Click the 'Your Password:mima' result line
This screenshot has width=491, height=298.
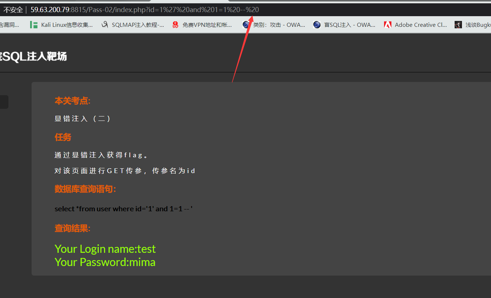[x=105, y=262]
